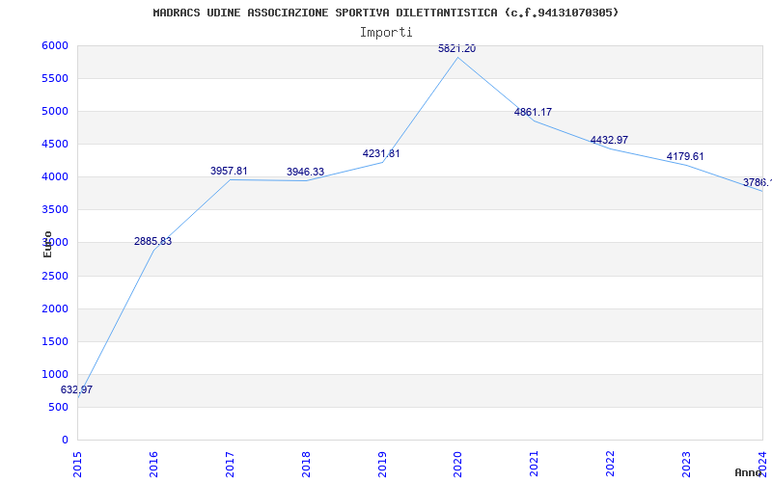This screenshot has height=482, width=772.
Task: Click the Euro axis label
Action: (47, 244)
